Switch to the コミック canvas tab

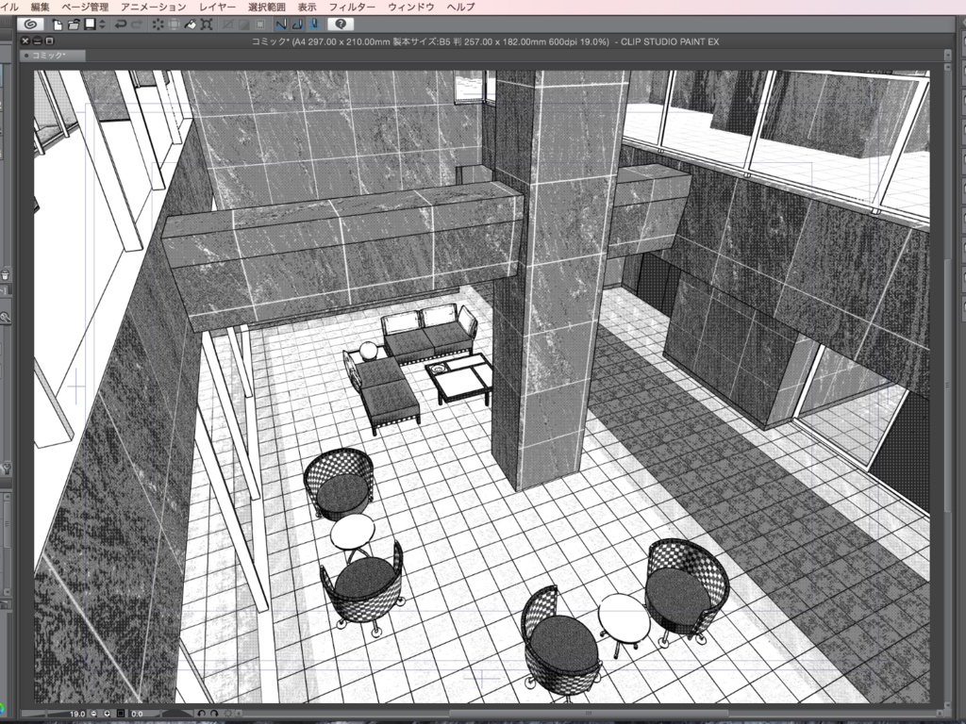pos(52,56)
